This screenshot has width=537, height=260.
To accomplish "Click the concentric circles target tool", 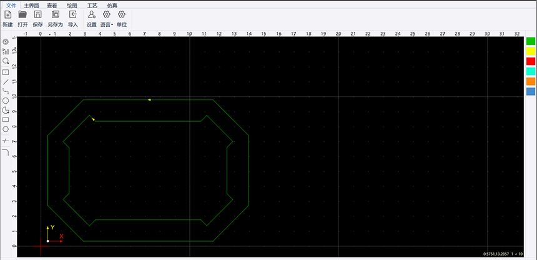I will 6,42.
